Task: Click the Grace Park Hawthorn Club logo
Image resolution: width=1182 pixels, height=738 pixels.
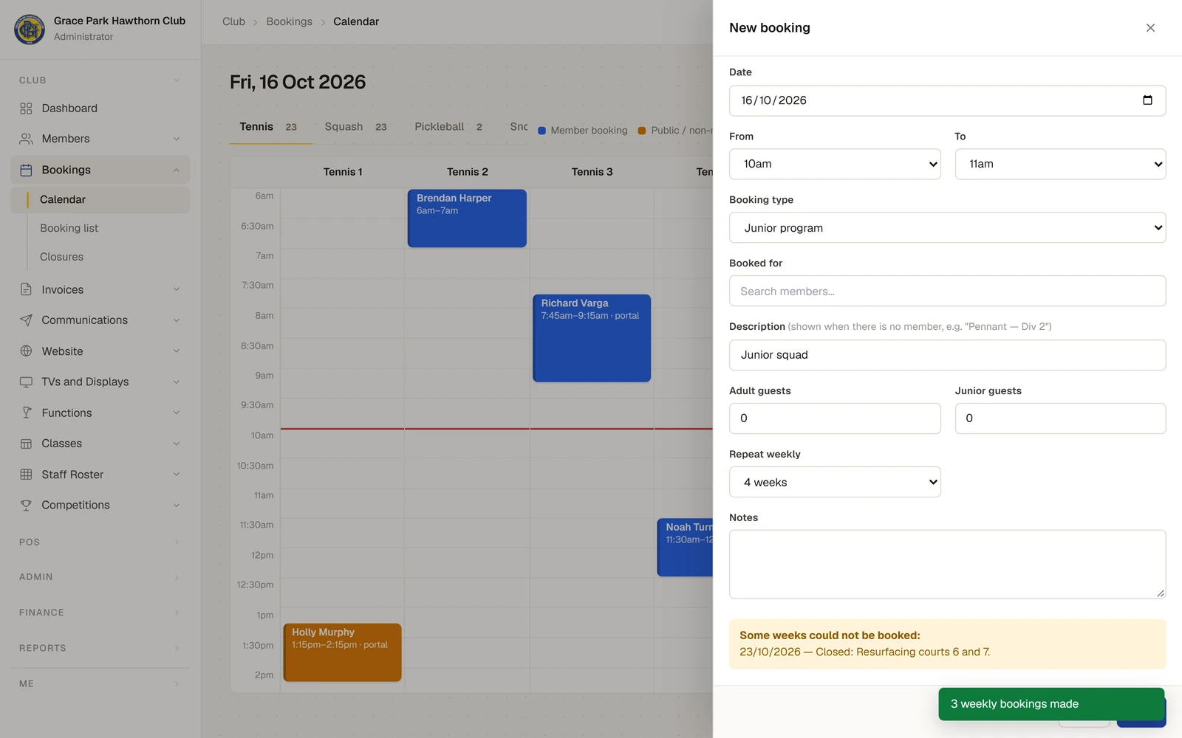Action: 30,29
